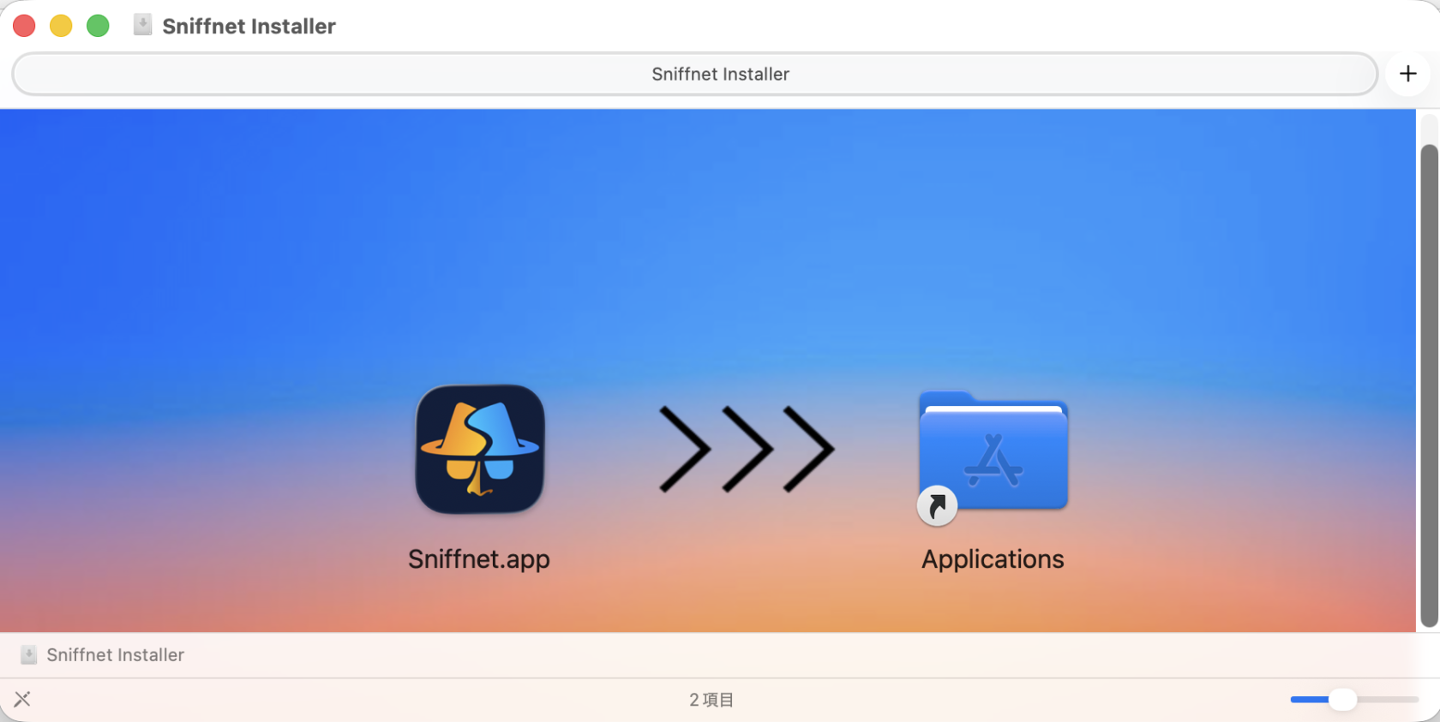The width and height of the screenshot is (1440, 722).
Task: Click the Sniffnet.app file name label
Action: (x=479, y=559)
